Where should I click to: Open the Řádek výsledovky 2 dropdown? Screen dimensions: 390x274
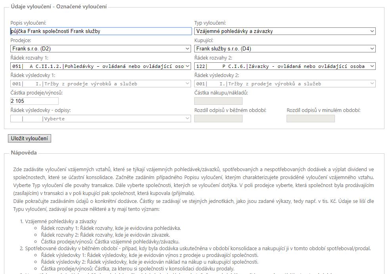click(x=285, y=84)
